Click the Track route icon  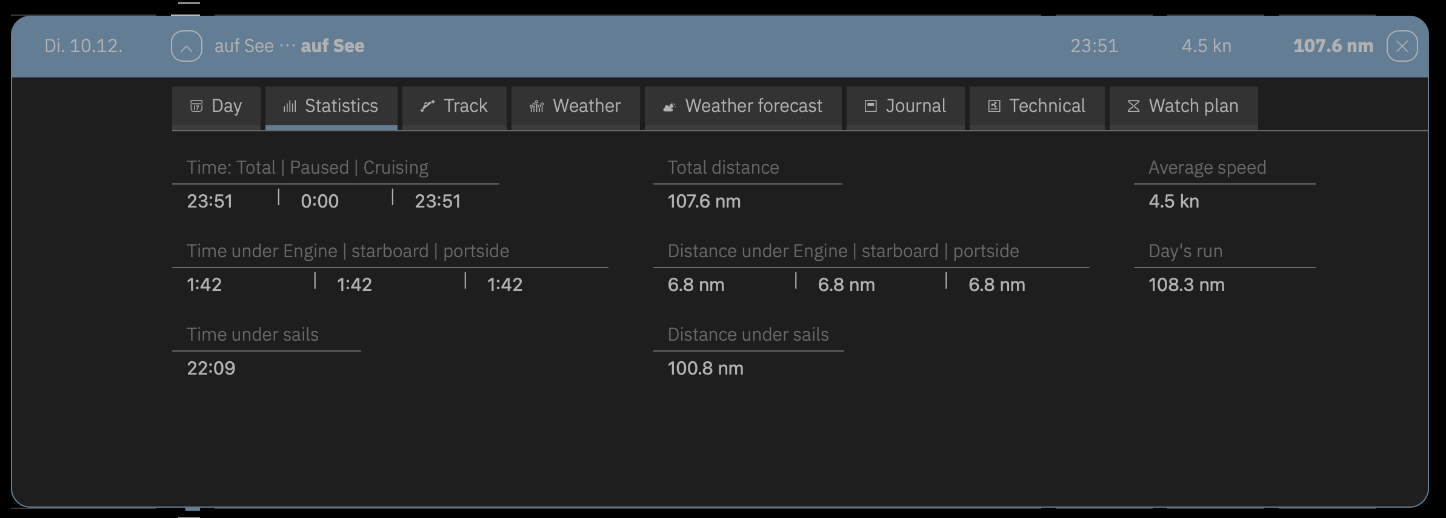point(428,107)
